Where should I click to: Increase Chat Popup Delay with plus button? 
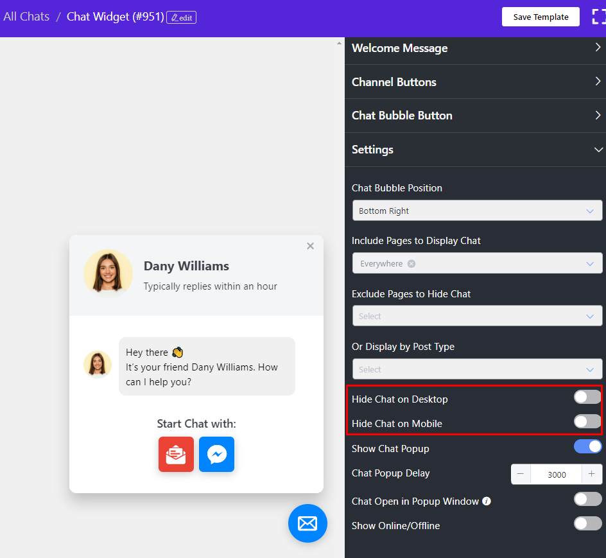click(592, 474)
